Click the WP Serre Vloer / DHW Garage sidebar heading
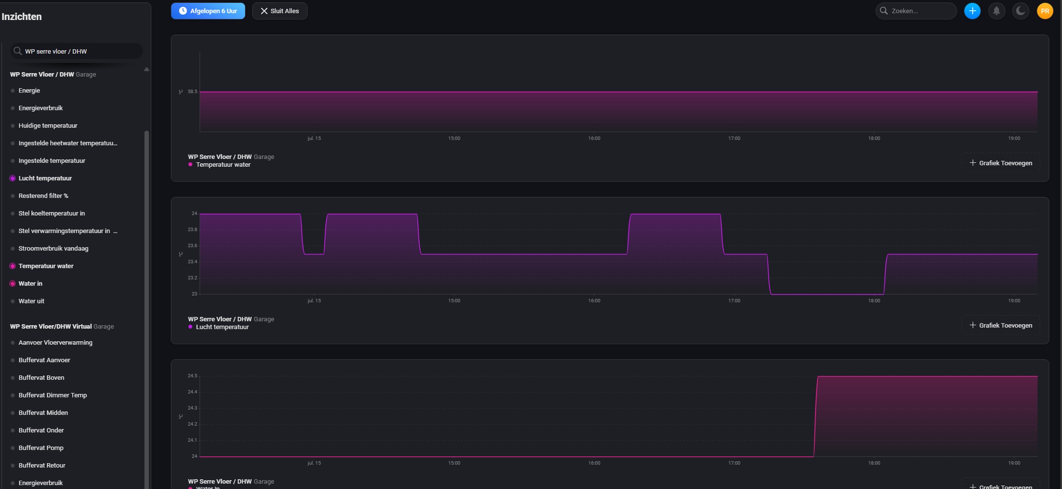 [53, 75]
